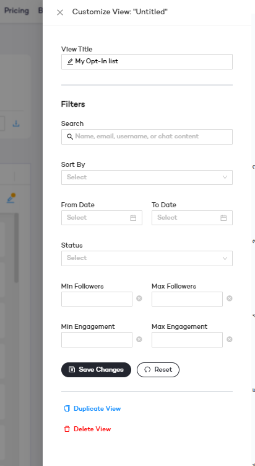The width and height of the screenshot is (255, 466).
Task: Expand the Status dropdown
Action: click(x=147, y=258)
